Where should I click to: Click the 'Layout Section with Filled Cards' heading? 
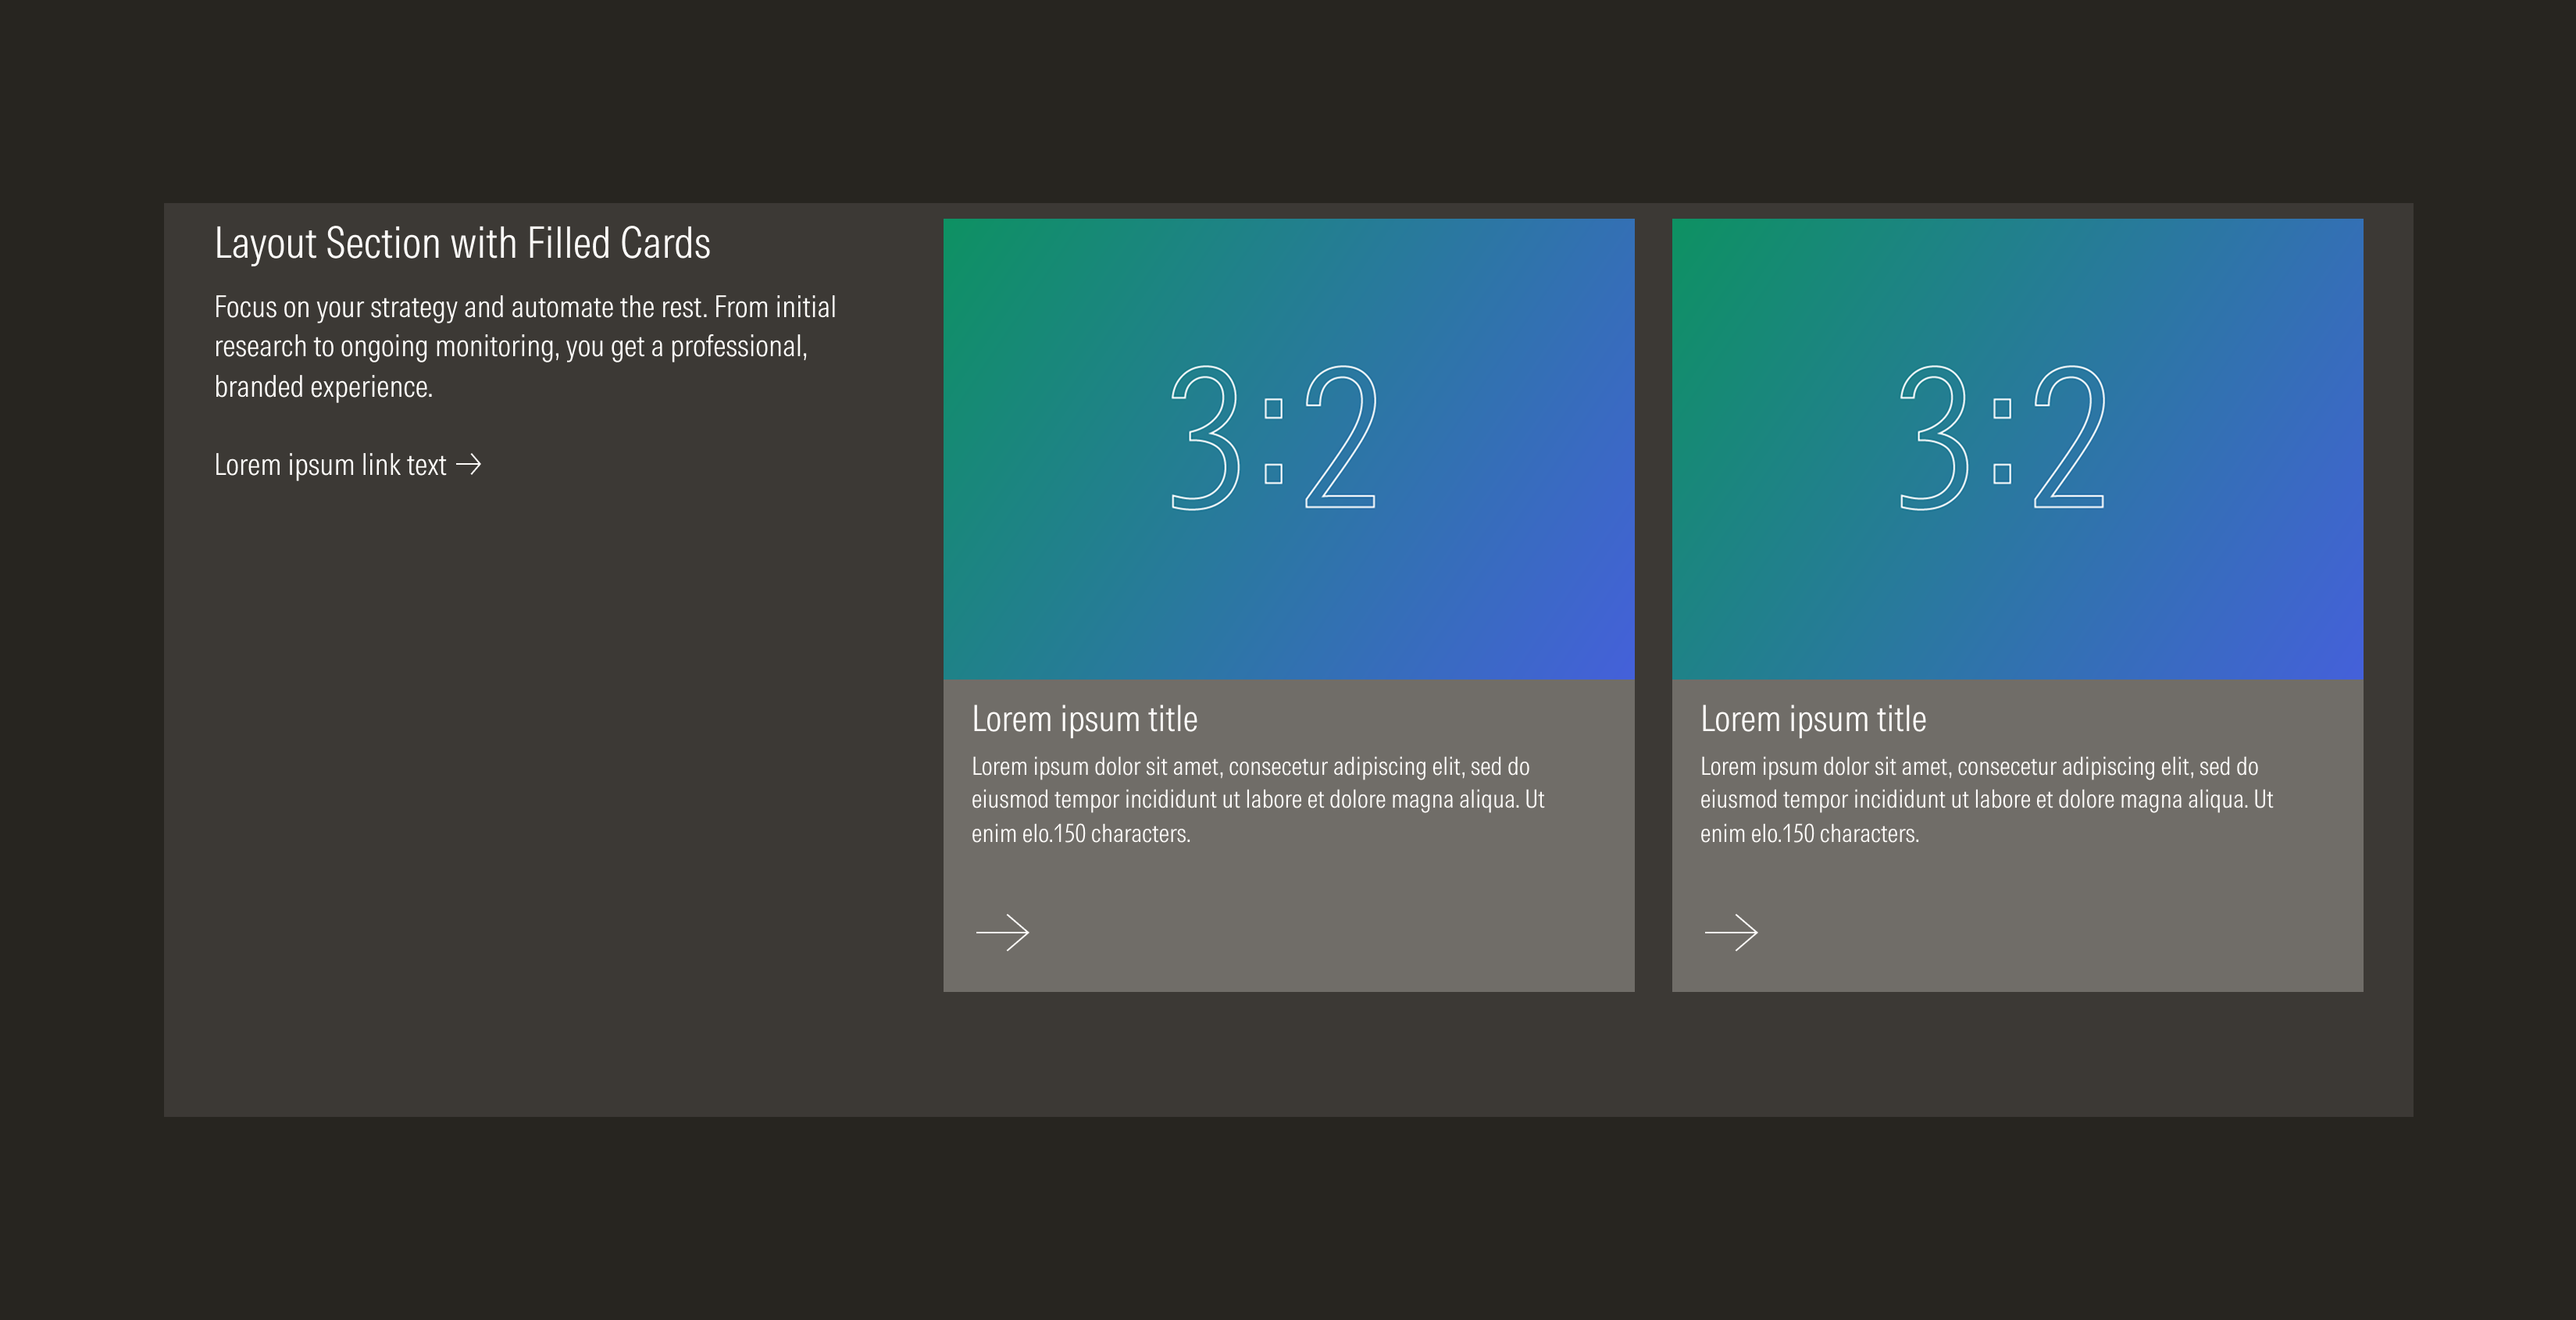(x=462, y=244)
